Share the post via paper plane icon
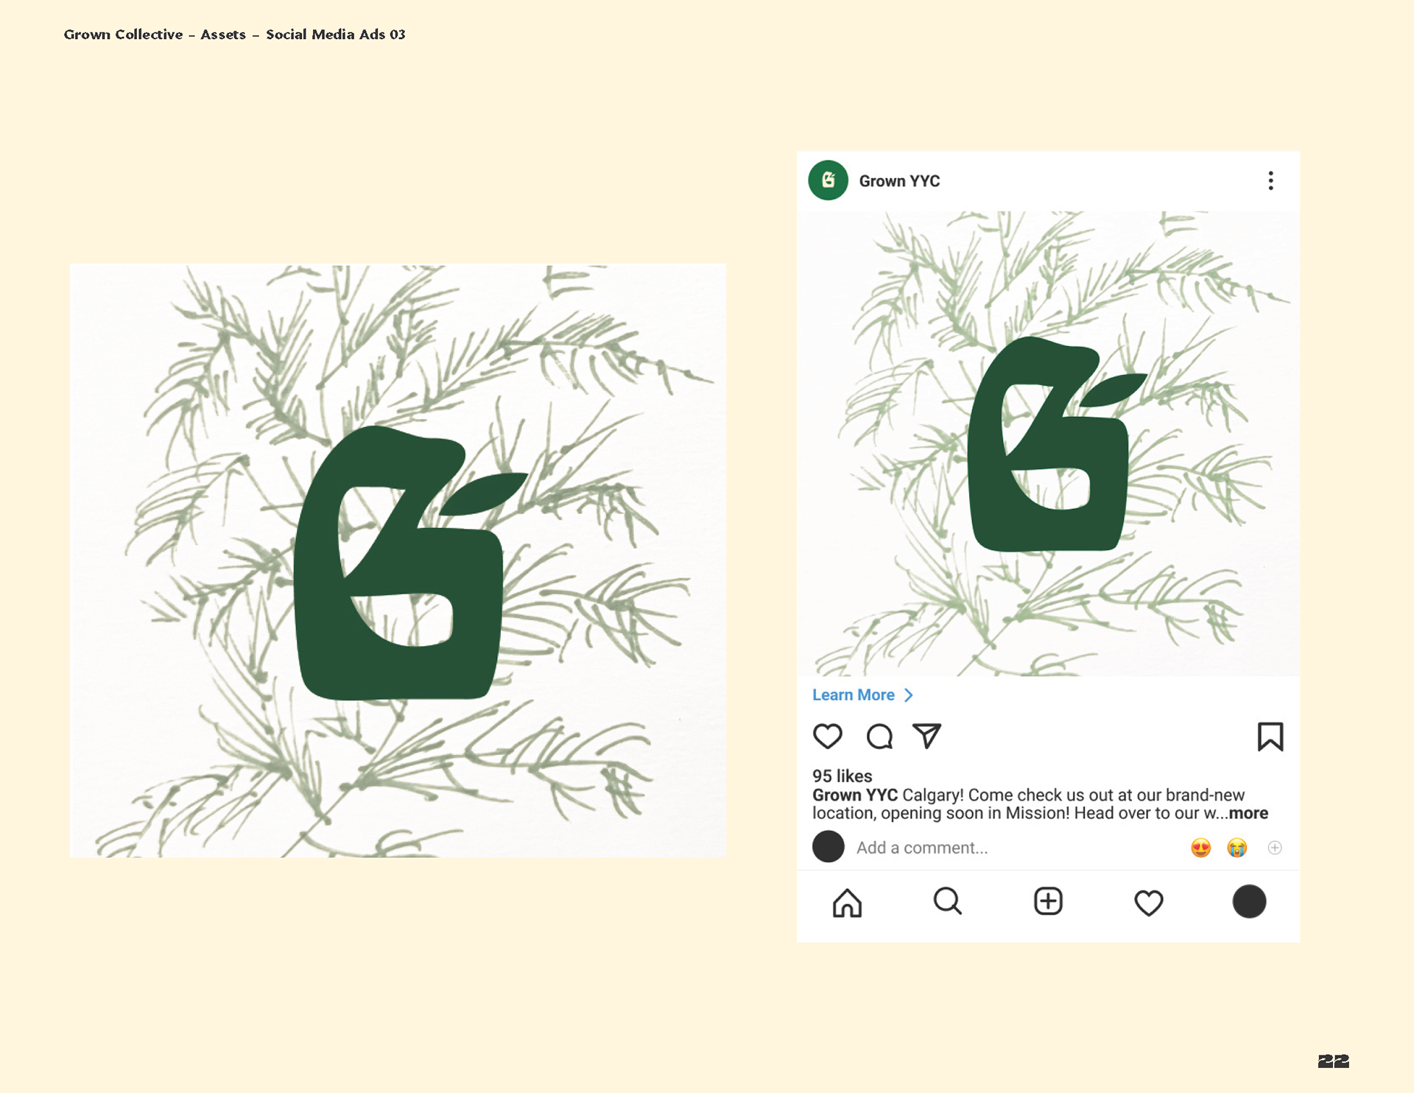Screen dimensions: 1414x1093 click(x=926, y=735)
